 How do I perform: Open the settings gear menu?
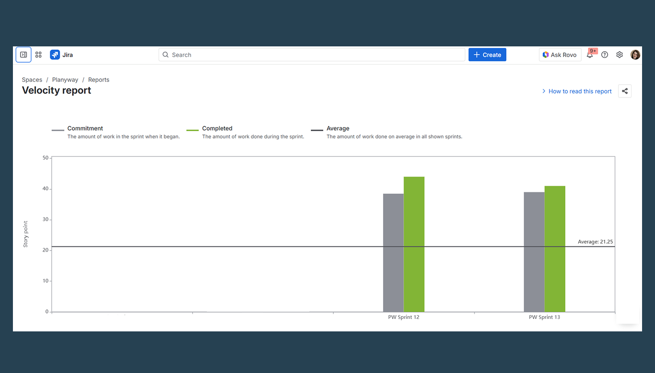(x=620, y=55)
